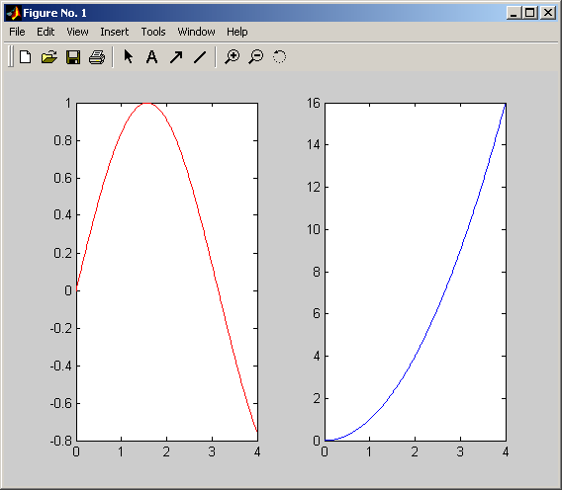Expand the View menu
This screenshot has height=490, width=562.
[x=77, y=32]
